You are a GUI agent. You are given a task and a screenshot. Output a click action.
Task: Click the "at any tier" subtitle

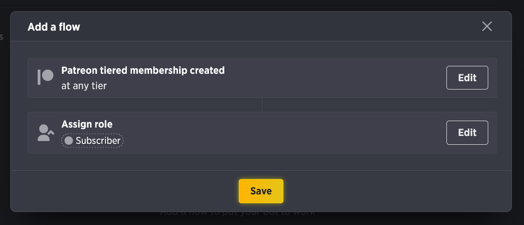click(84, 86)
